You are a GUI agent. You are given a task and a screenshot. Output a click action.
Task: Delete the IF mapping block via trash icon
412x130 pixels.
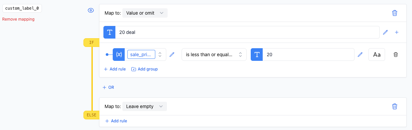click(x=395, y=13)
